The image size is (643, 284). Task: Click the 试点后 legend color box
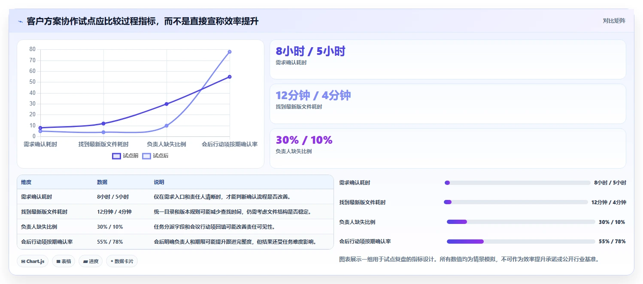click(146, 156)
